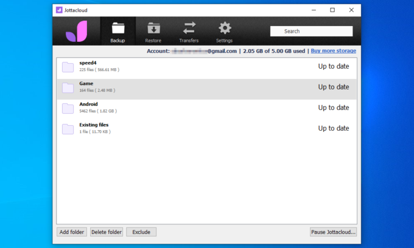Click into the Search field
This screenshot has height=248, width=414.
coord(312,31)
